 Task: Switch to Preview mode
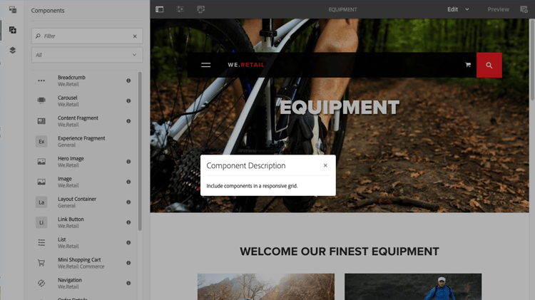coord(498,9)
